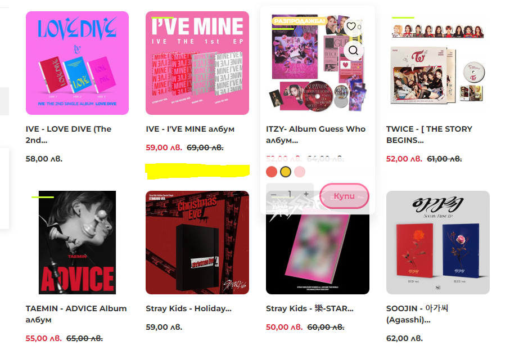Open ITZY- Album Guess Who title link
Image resolution: width=510 pixels, height=363 pixels.
coord(316,135)
